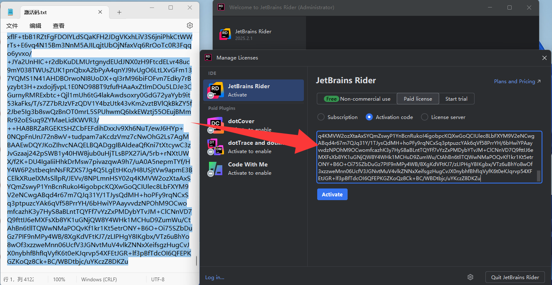Viewport: 552px width, 285px height.
Task: Click the Log in... link
Action: tap(215, 278)
